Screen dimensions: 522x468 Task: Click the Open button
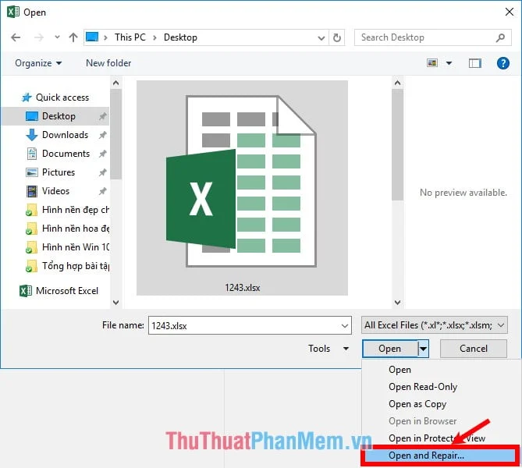(x=390, y=349)
